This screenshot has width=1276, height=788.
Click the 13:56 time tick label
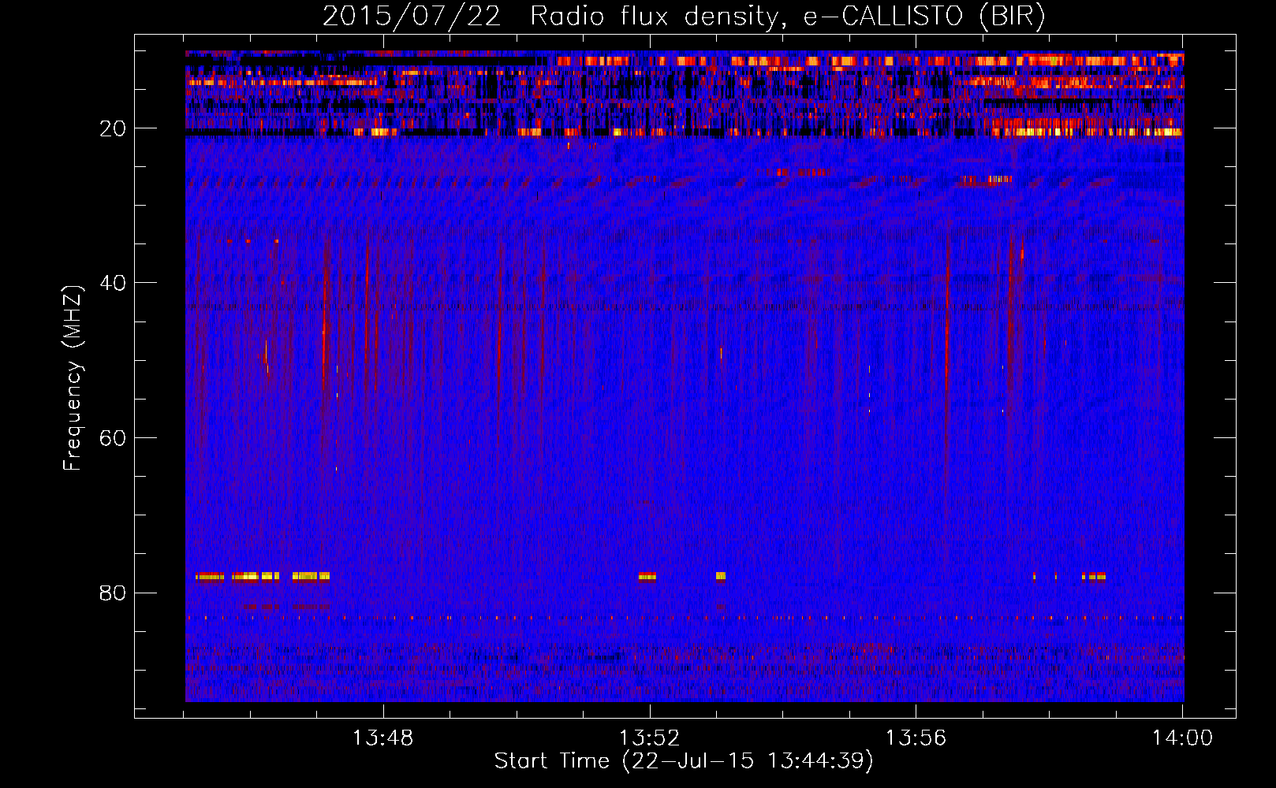pos(916,738)
